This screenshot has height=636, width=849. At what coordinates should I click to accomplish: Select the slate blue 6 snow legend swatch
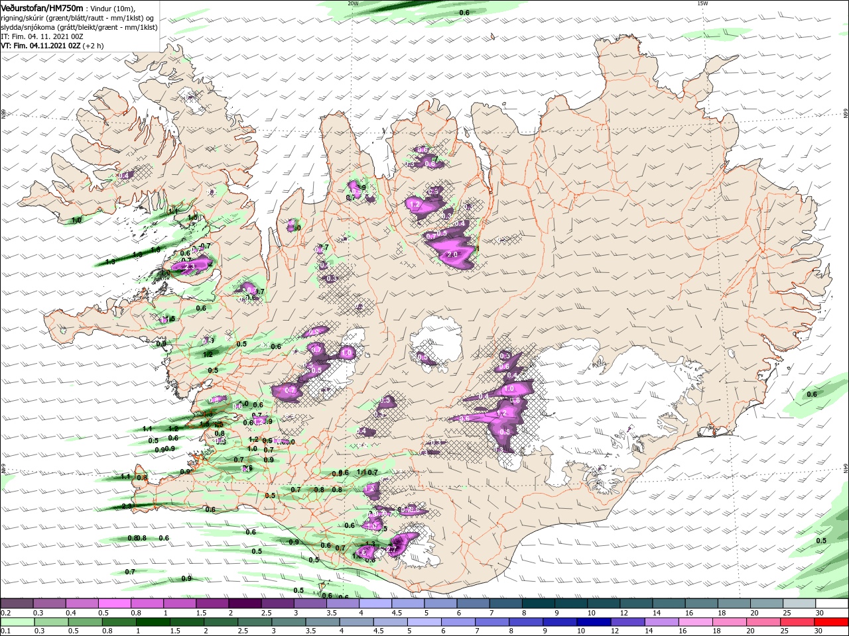[474, 604]
